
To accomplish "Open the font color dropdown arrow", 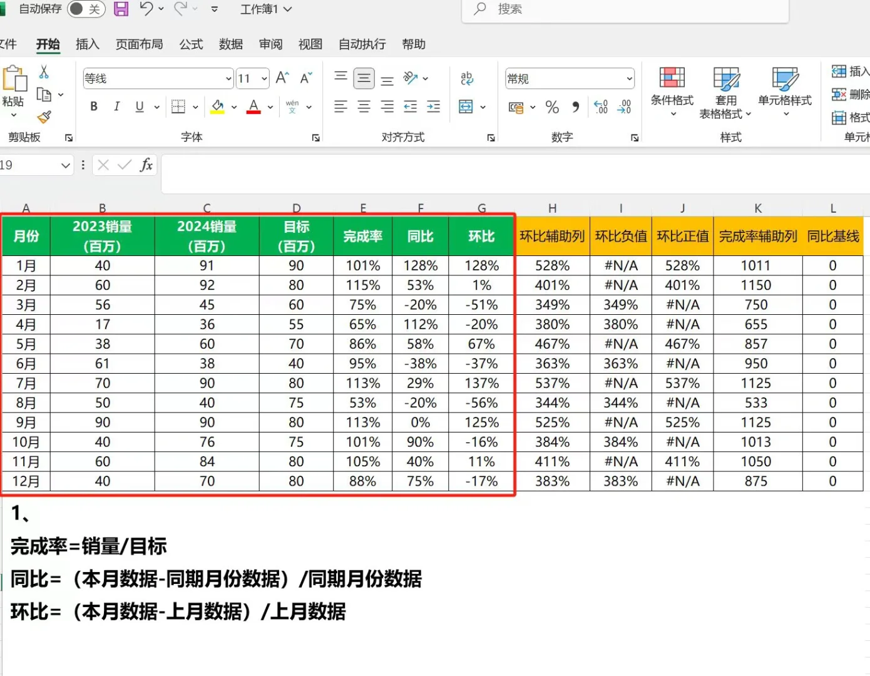I will tap(270, 107).
